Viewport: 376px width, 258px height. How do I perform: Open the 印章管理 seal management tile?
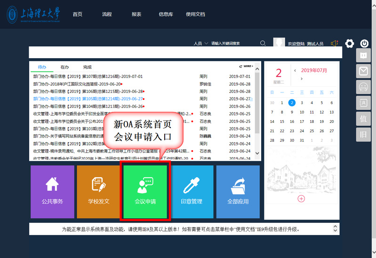click(192, 191)
